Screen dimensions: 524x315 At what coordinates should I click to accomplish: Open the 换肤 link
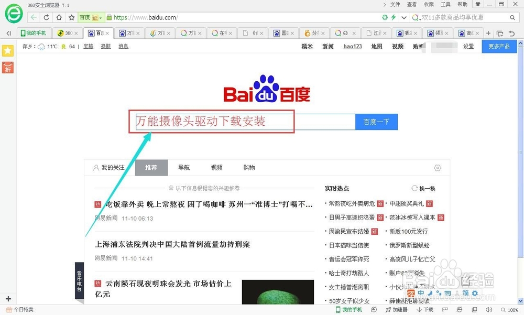[106, 46]
